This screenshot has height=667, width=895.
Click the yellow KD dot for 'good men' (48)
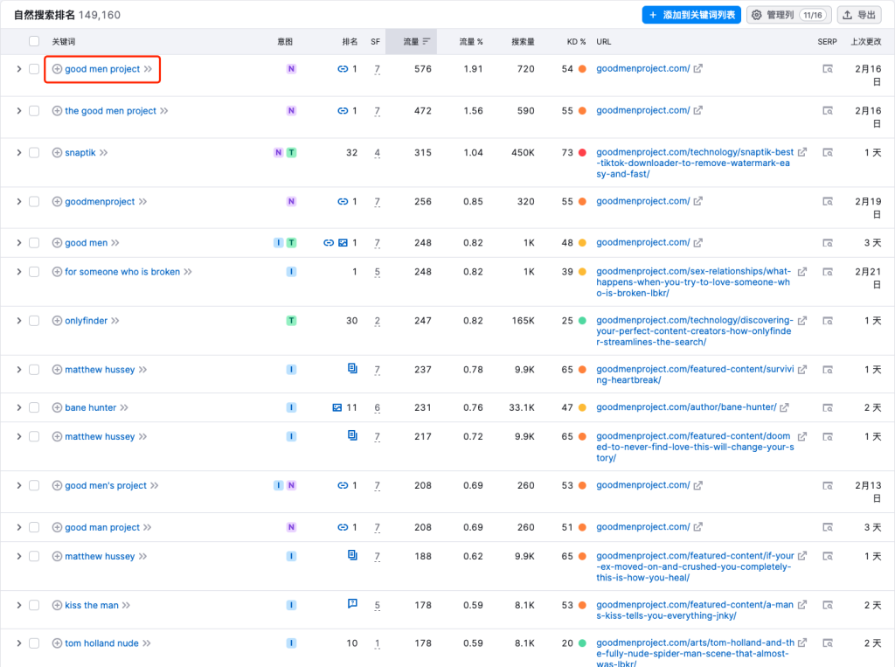582,243
